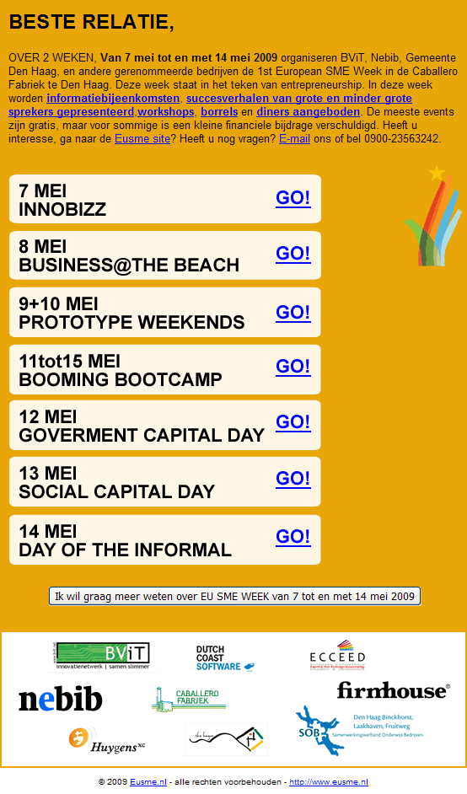Screen dimensions: 467x794
Task: Open GO! link for Goverment Capital Day
Action: pos(293,421)
